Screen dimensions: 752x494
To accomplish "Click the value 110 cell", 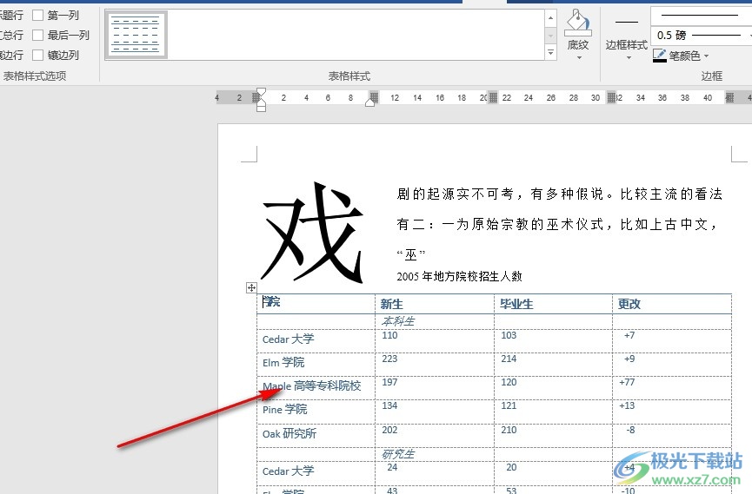I will [x=434, y=341].
